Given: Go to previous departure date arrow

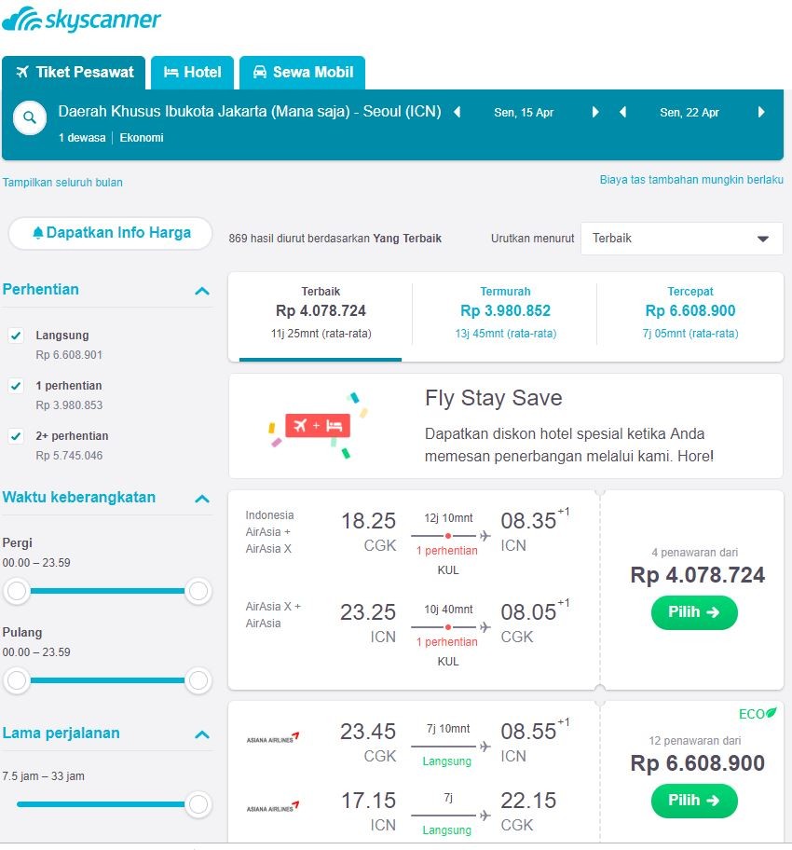Looking at the screenshot, I should click(457, 113).
